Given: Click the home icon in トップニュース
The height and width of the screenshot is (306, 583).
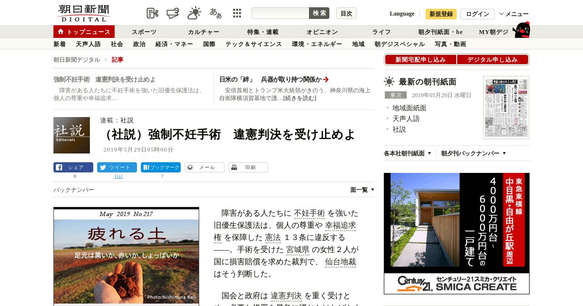Looking at the screenshot, I should coord(61,32).
